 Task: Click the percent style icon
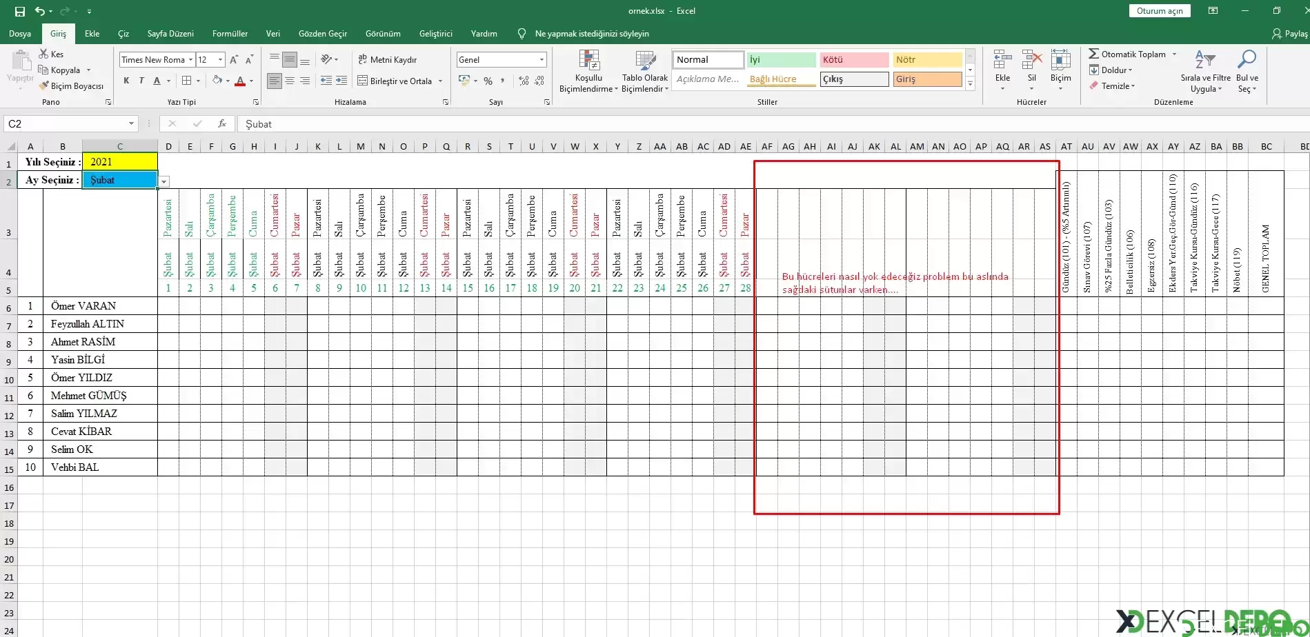(x=488, y=81)
